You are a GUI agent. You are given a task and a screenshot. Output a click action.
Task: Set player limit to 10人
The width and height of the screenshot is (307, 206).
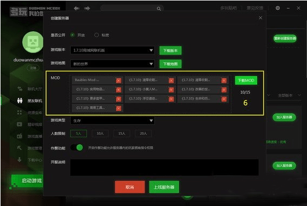pyautogui.click(x=100, y=134)
